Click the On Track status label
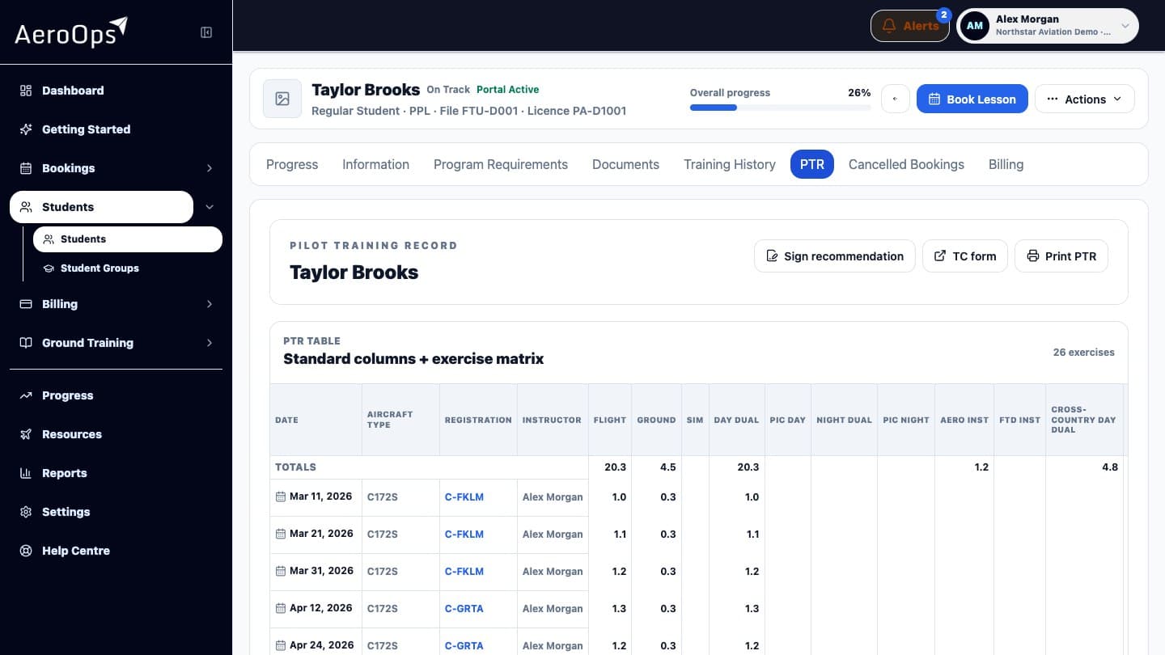 click(x=447, y=90)
